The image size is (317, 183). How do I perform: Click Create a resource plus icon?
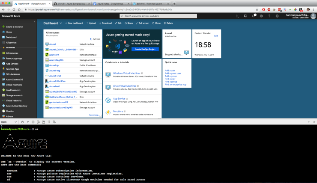coord(3,27)
